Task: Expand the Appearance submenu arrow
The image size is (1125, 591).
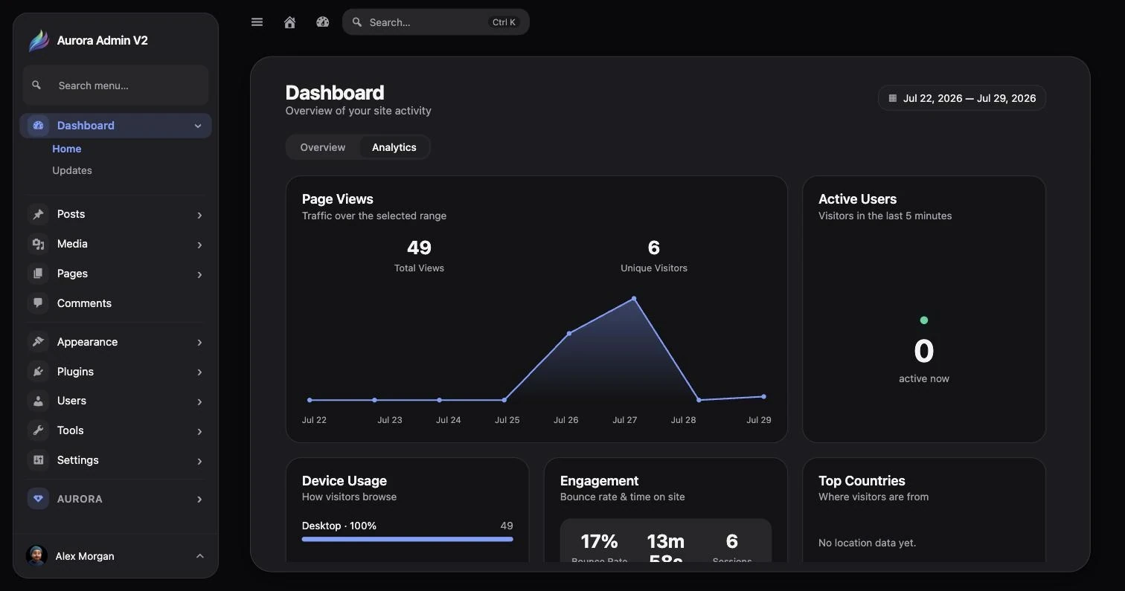Action: pyautogui.click(x=199, y=343)
